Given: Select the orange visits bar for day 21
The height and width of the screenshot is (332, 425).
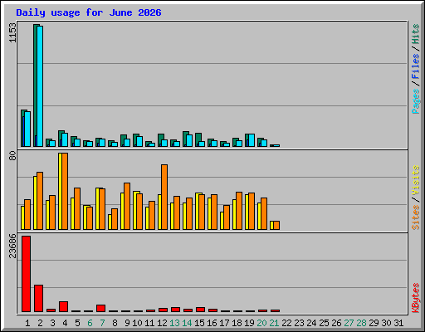Looking at the screenshot, I should (276, 225).
